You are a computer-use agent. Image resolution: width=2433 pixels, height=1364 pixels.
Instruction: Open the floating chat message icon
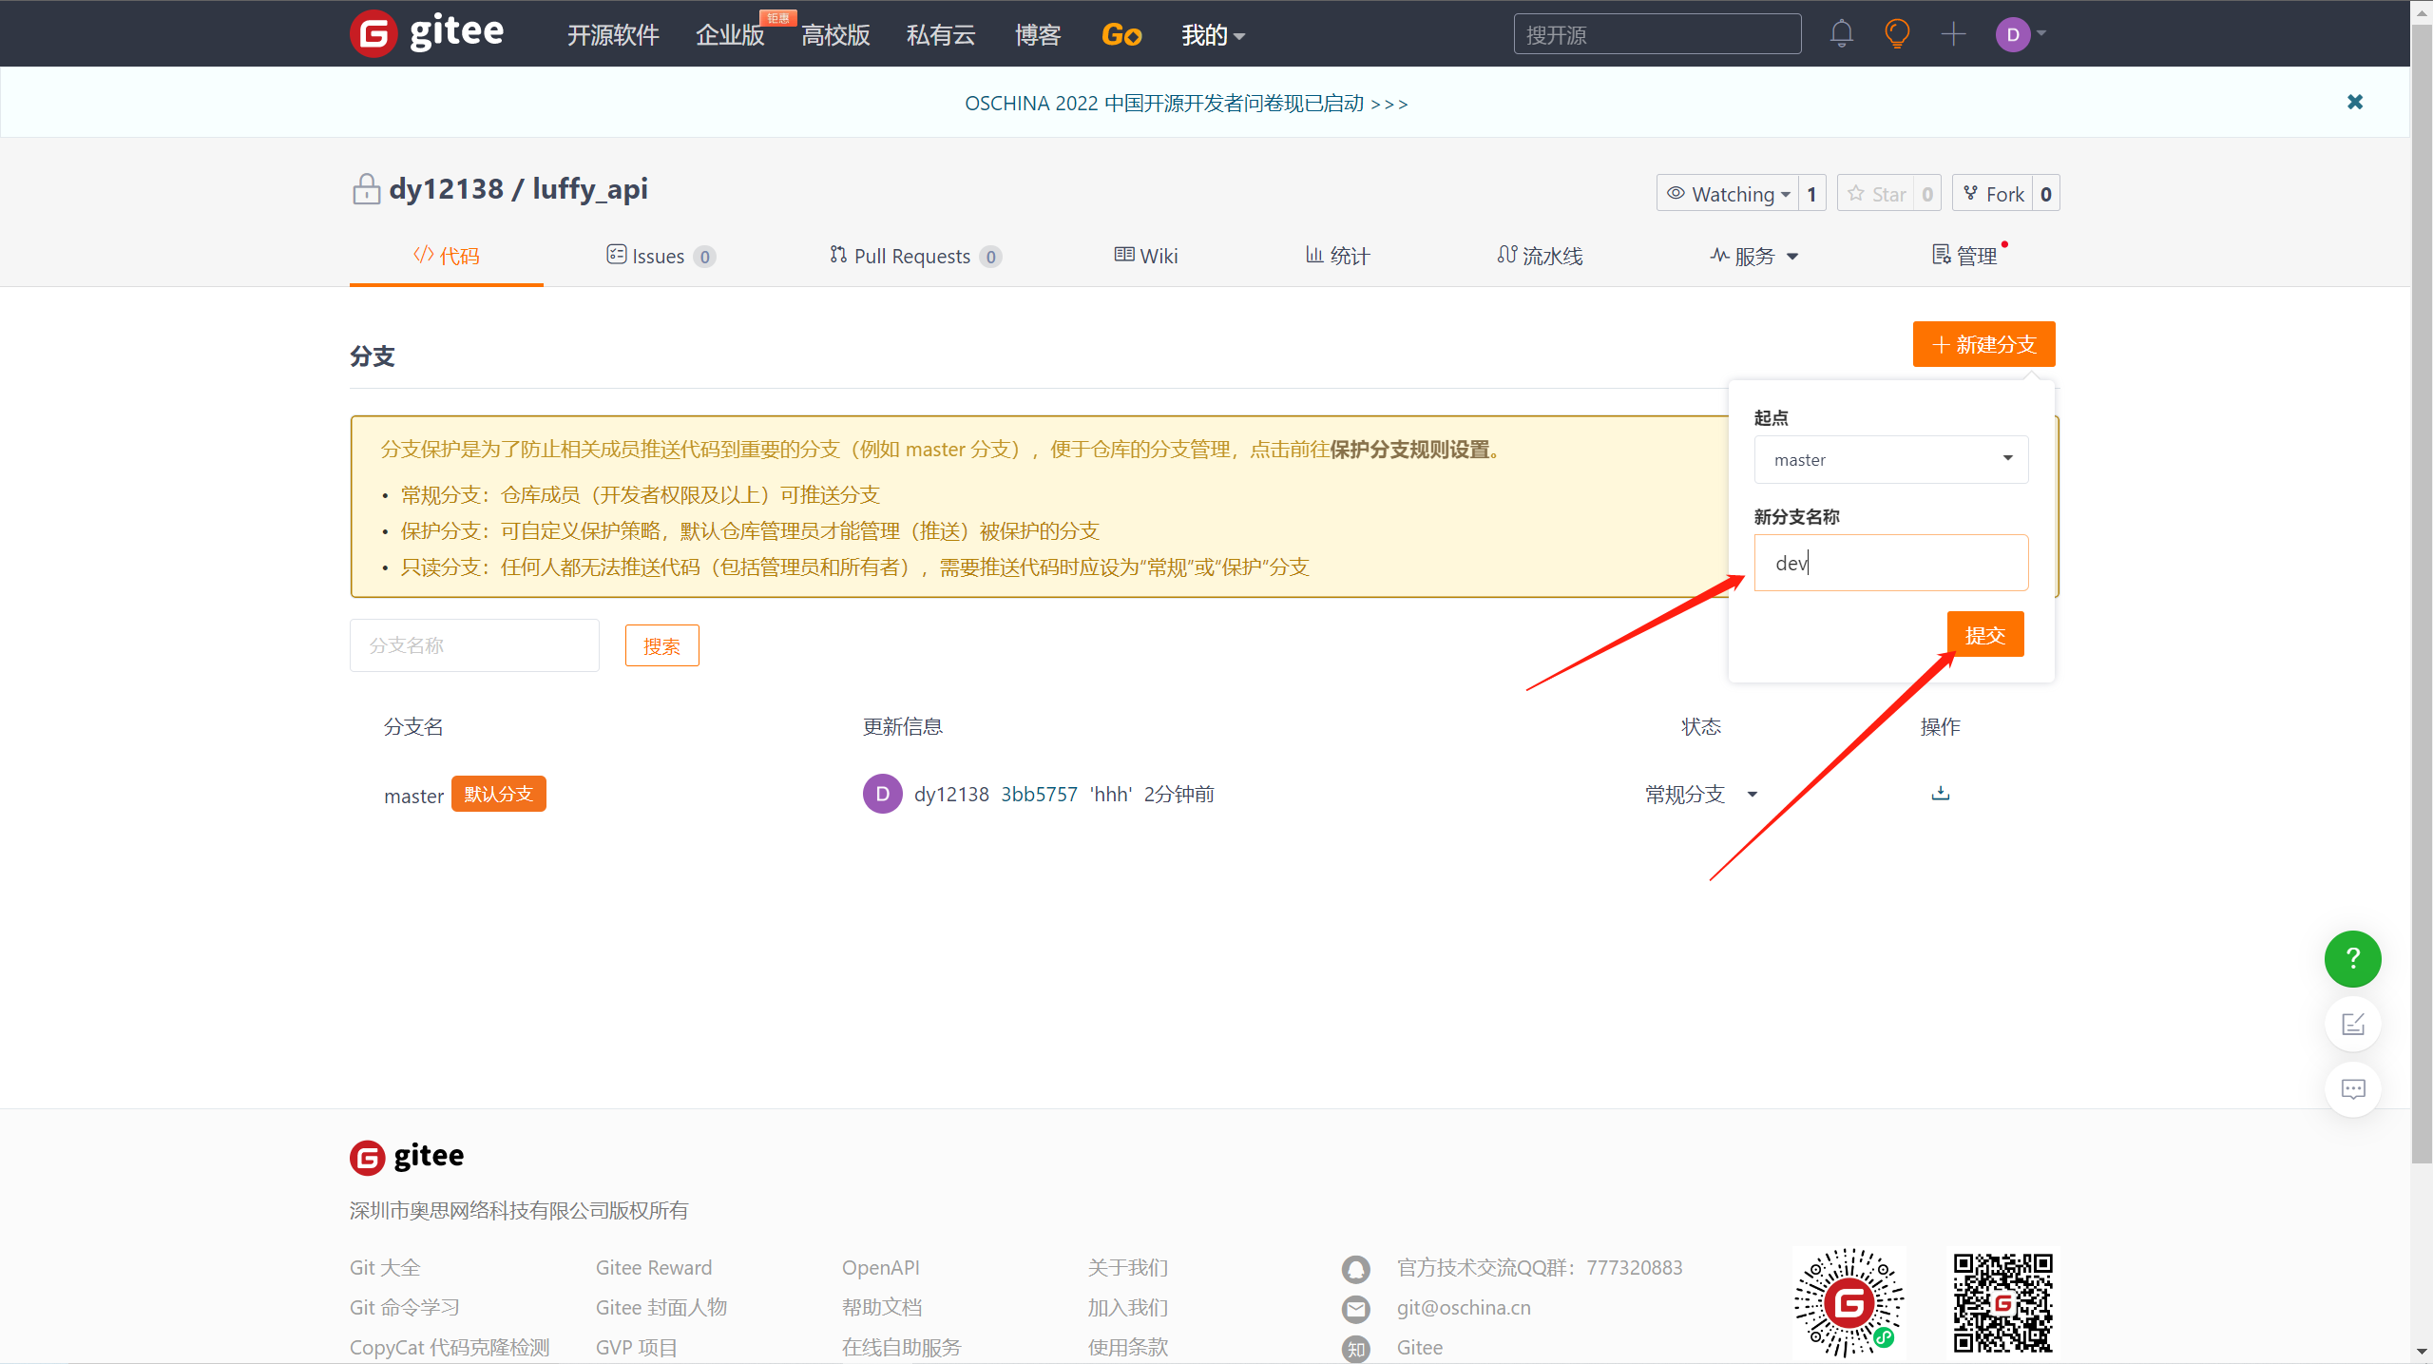coord(2352,1089)
